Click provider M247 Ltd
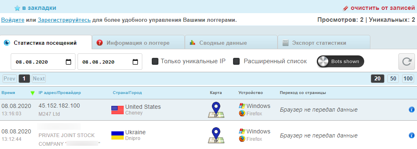This screenshot has width=417, height=149. pyautogui.click(x=49, y=114)
